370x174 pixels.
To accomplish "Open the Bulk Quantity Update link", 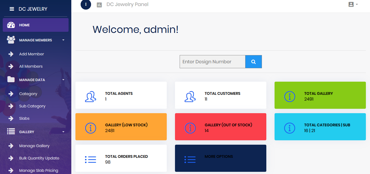I will 39,158.
